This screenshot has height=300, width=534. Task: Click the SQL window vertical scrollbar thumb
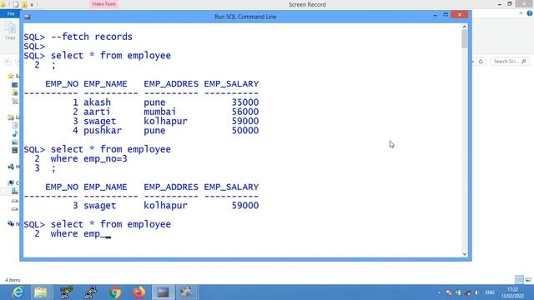465,39
